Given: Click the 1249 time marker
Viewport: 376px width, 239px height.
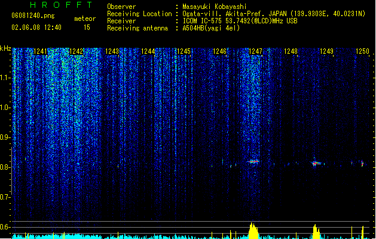Looking at the screenshot, I should (x=326, y=51).
